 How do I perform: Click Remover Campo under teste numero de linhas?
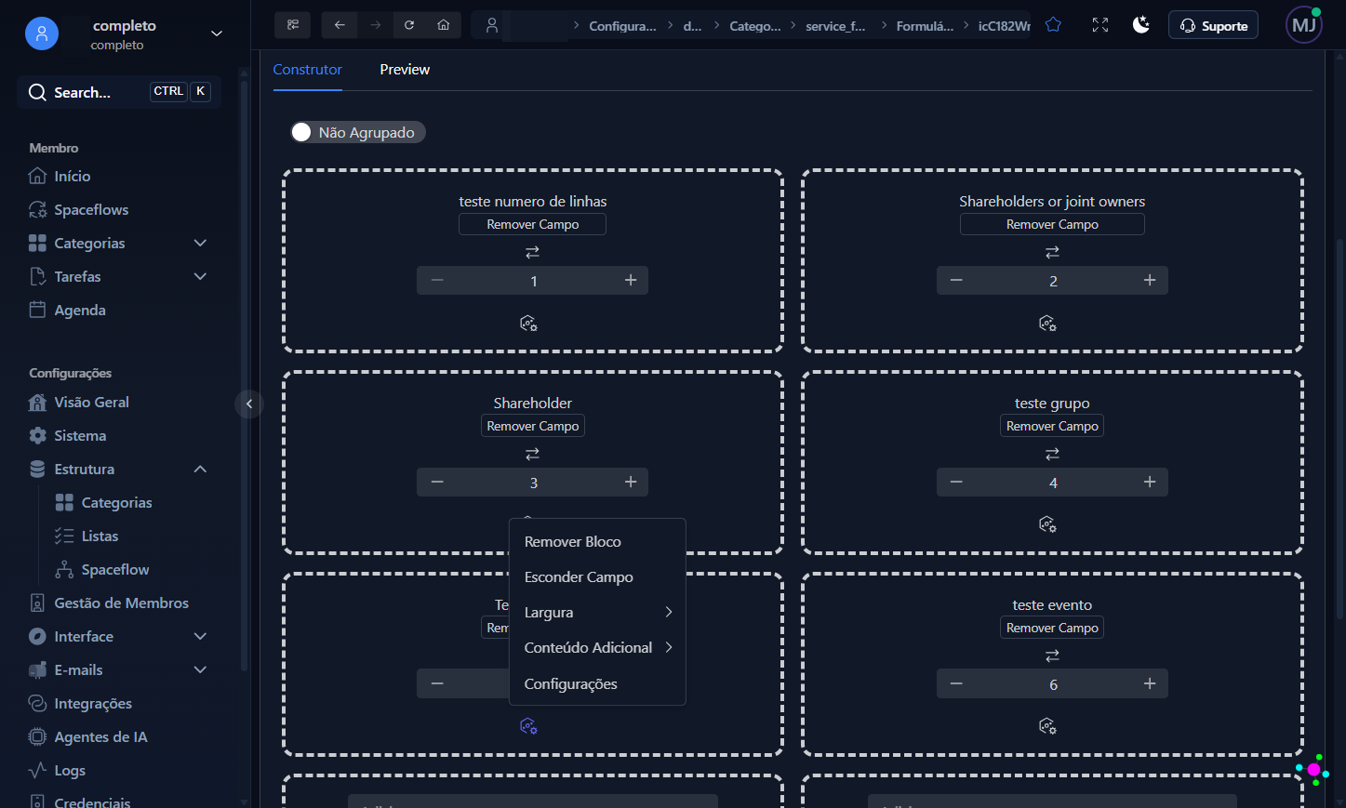(x=532, y=224)
